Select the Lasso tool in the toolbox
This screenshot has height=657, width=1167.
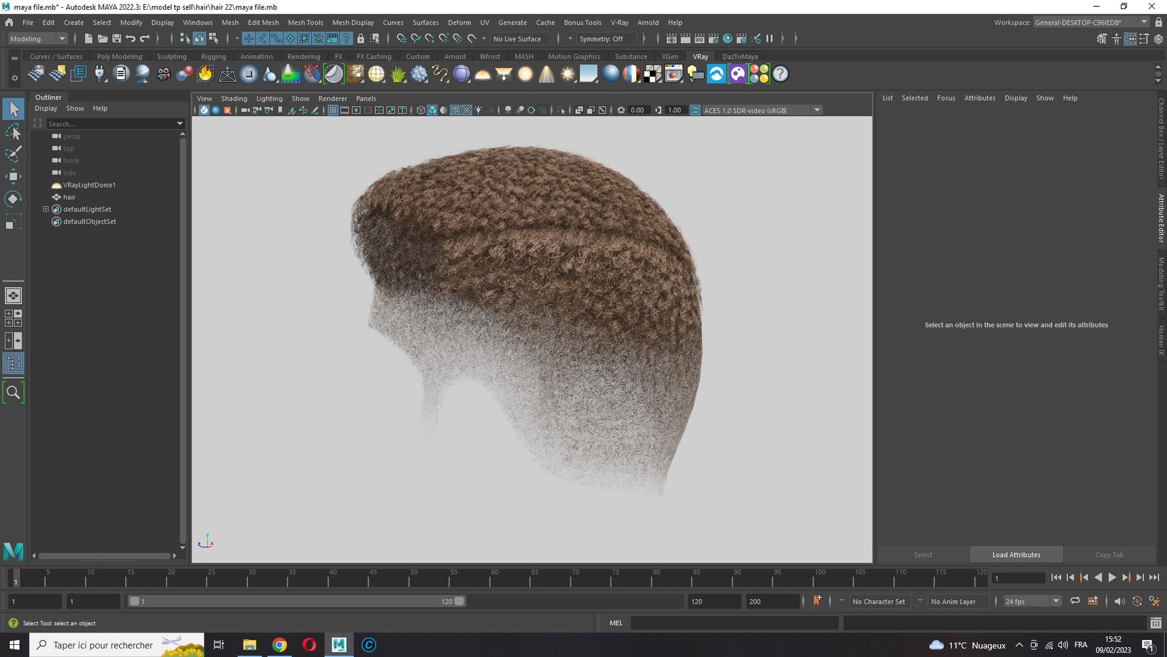click(x=13, y=132)
